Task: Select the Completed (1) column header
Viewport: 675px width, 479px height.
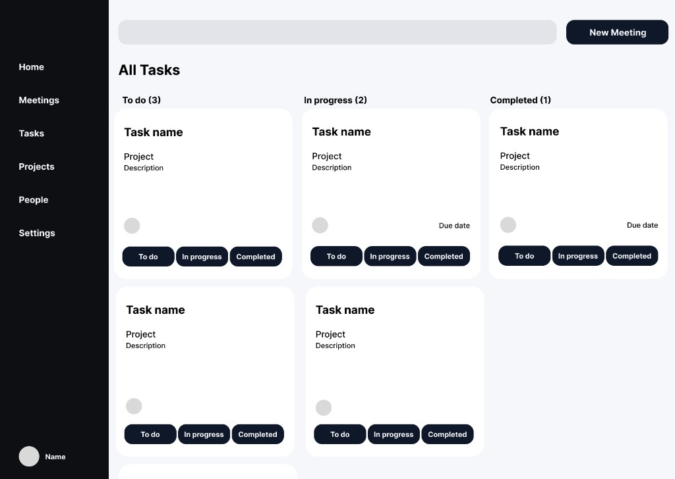Action: point(520,100)
